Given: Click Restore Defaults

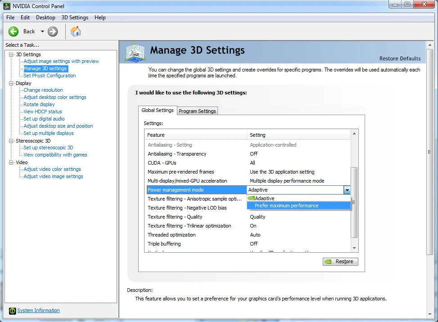Looking at the screenshot, I should [400, 58].
